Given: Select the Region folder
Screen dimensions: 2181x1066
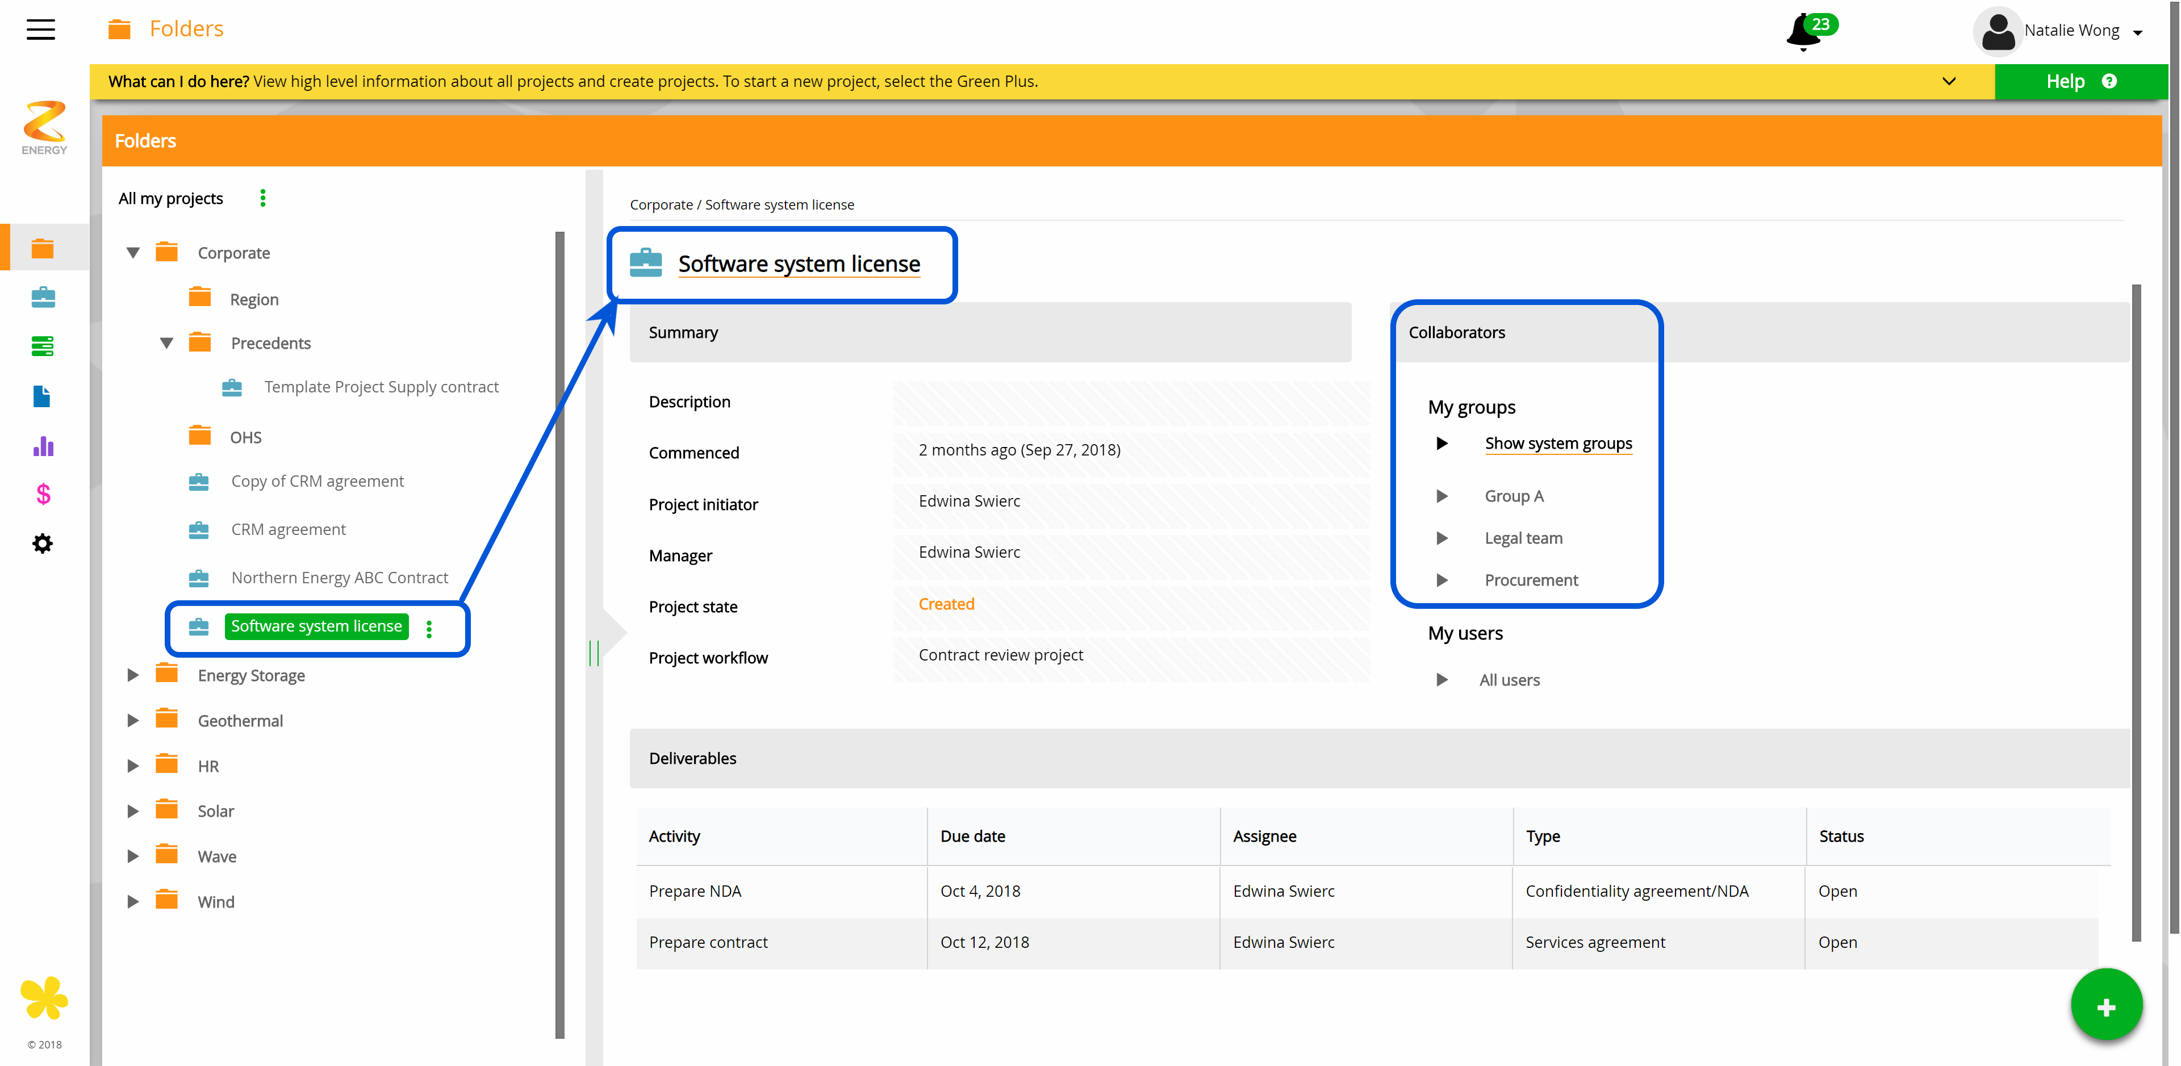Looking at the screenshot, I should tap(254, 299).
